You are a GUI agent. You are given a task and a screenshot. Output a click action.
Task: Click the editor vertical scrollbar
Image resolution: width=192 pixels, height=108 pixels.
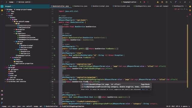point(187,56)
